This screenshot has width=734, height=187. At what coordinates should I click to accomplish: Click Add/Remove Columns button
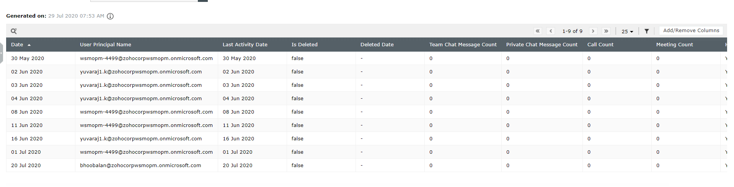pyautogui.click(x=691, y=31)
